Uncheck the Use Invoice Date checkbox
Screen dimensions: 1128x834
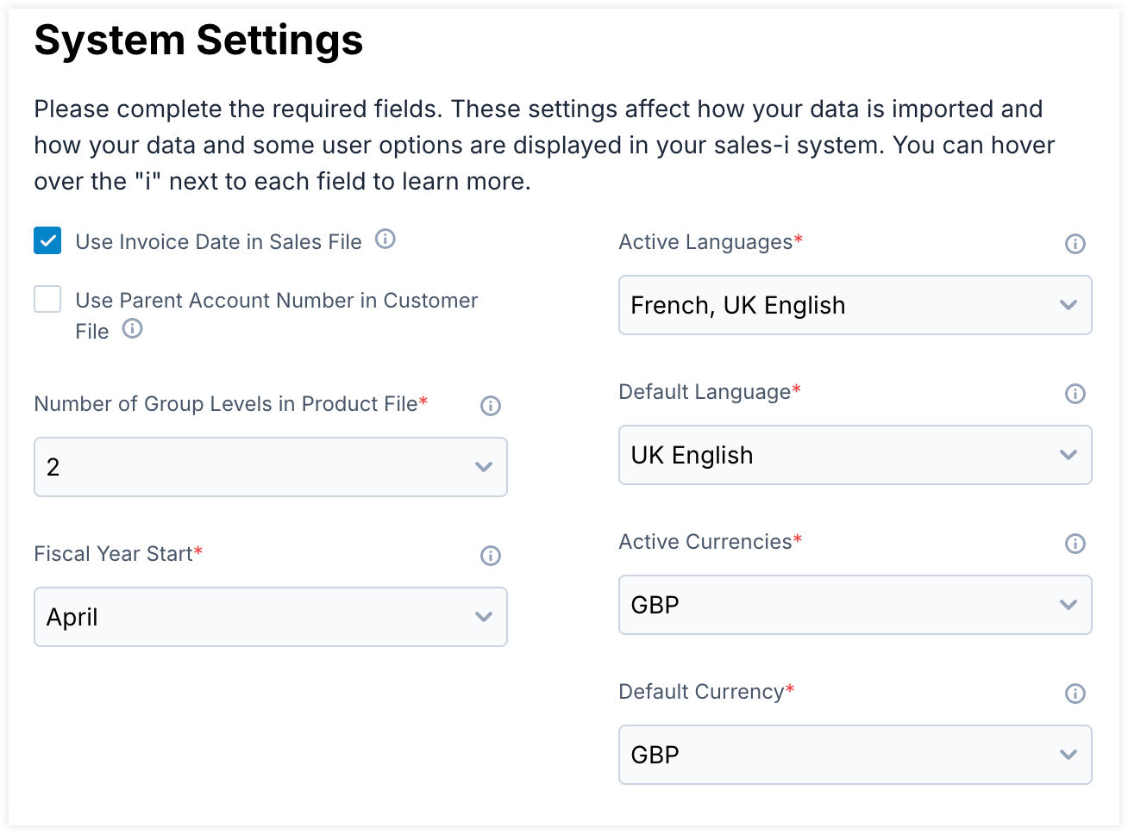47,240
